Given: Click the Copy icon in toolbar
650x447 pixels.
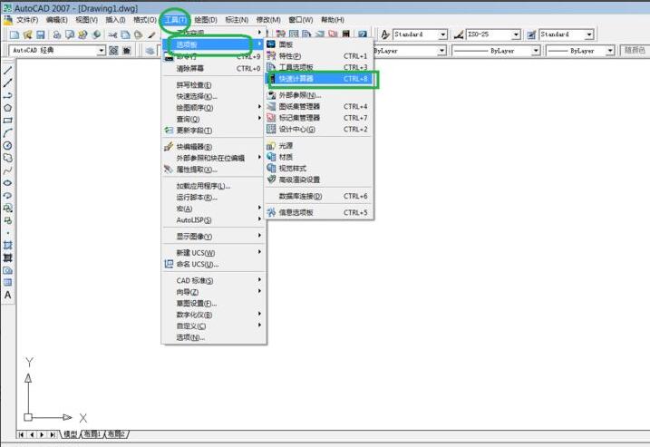Looking at the screenshot, I should 126,34.
